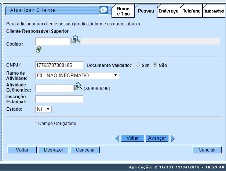
Task: Click the speech bubble help icon
Action: (x=103, y=10)
